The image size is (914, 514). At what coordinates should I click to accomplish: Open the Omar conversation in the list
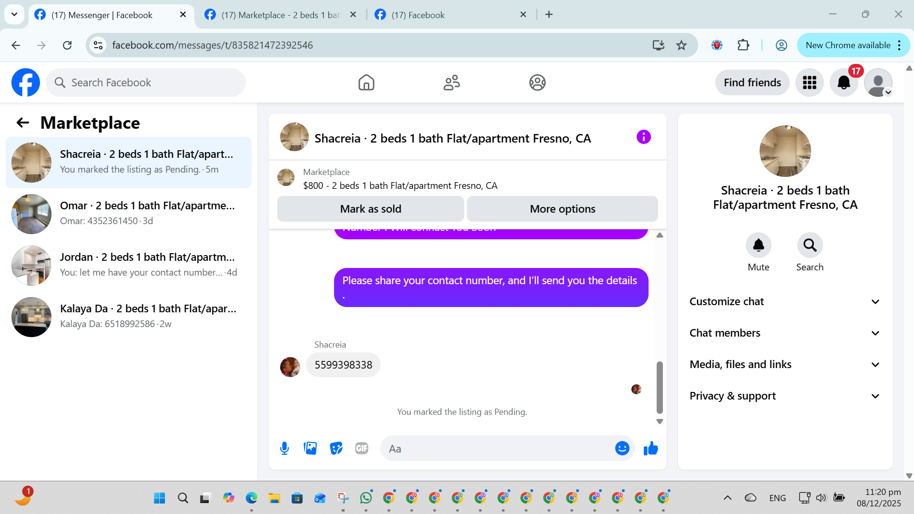pyautogui.click(x=129, y=214)
